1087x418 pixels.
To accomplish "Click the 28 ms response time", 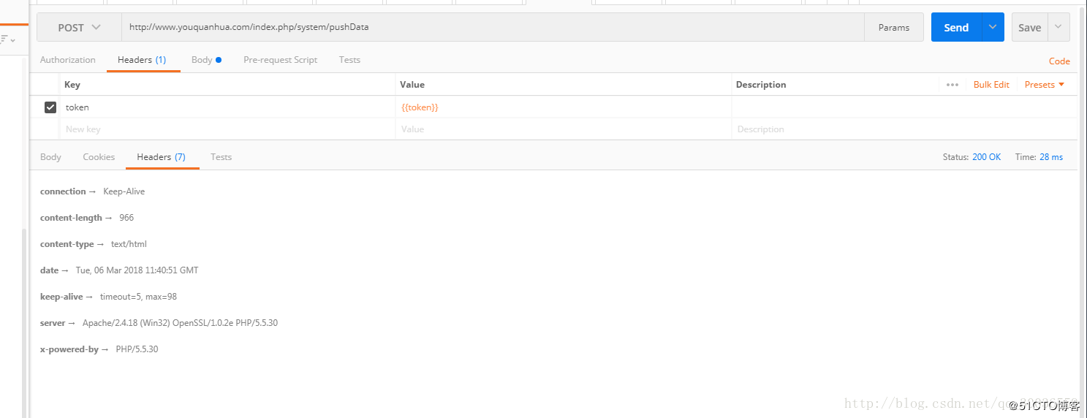I will (x=1051, y=157).
